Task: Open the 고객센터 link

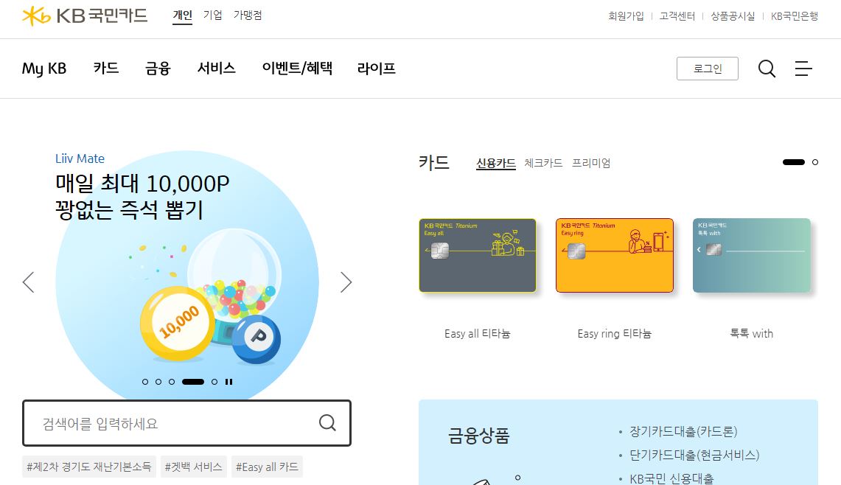Action: [x=677, y=16]
